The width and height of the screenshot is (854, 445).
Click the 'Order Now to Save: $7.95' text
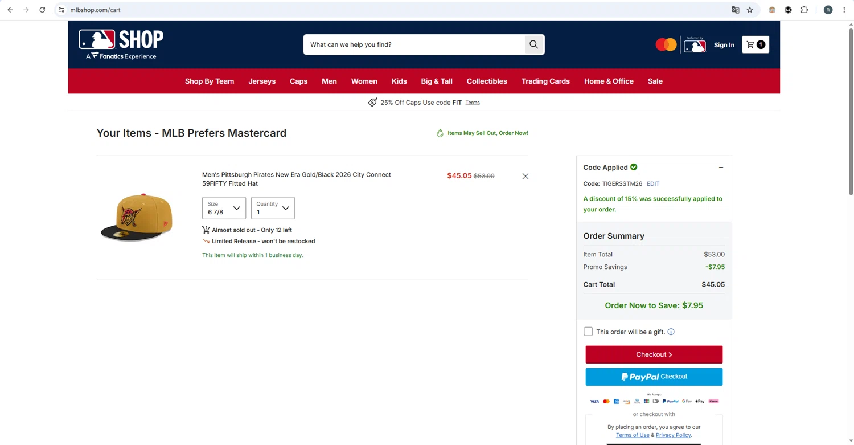[654, 305]
